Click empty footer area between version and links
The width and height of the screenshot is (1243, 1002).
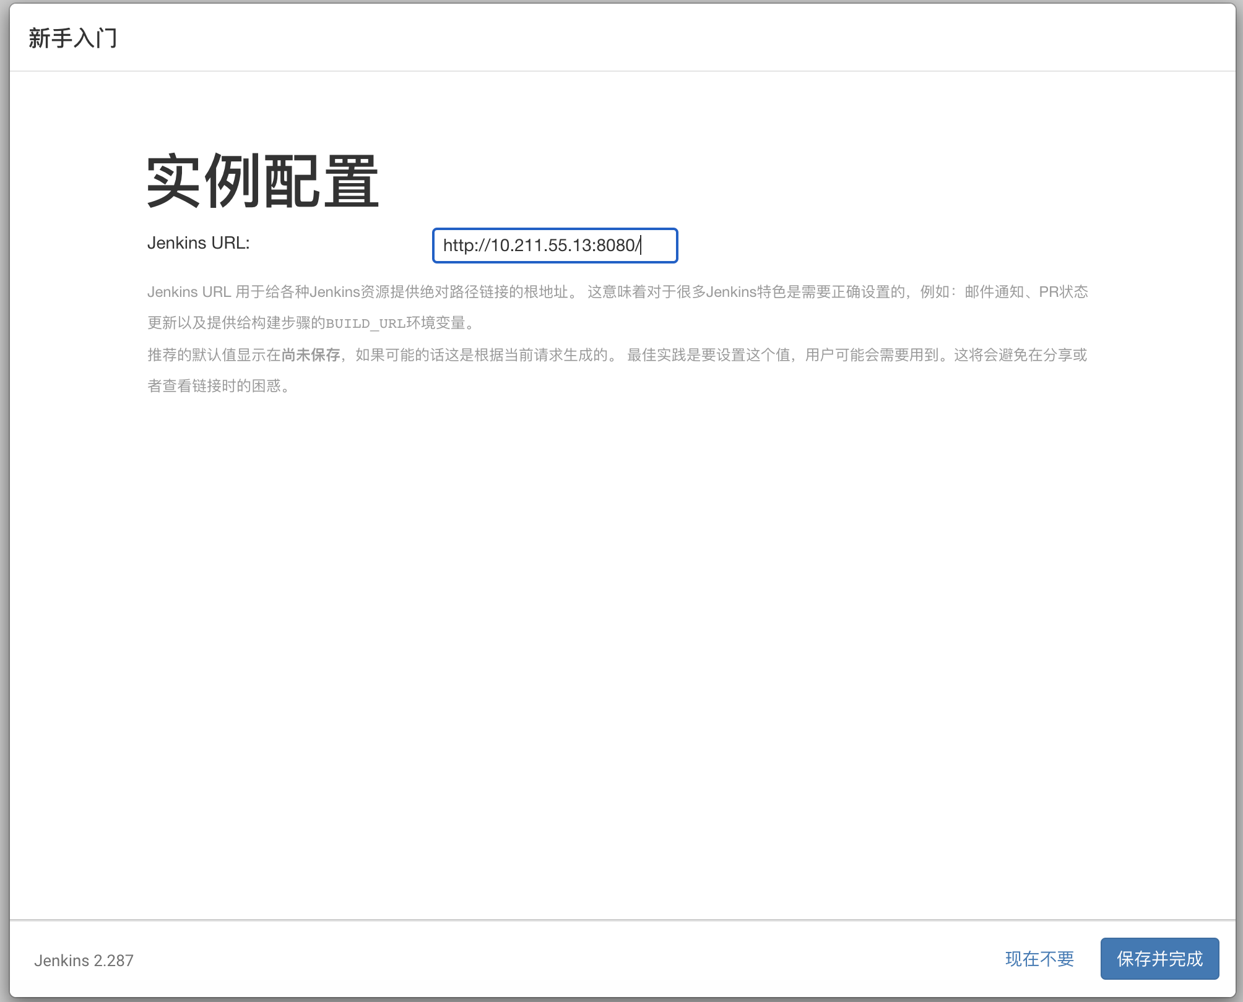click(557, 959)
